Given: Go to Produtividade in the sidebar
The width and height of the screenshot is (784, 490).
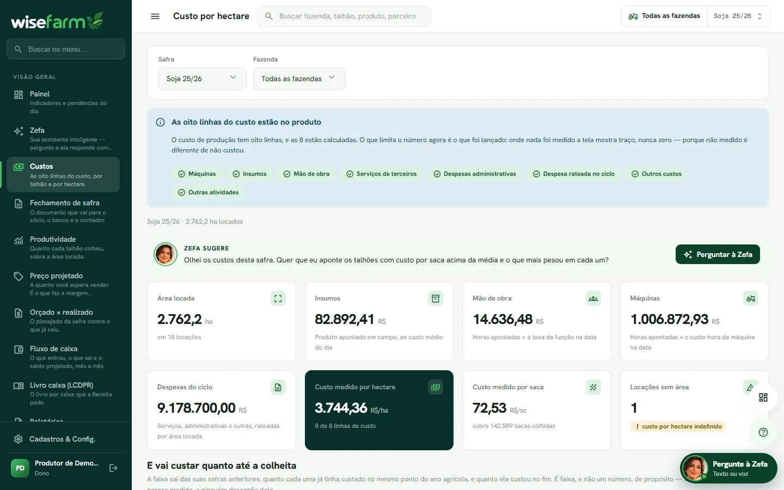Looking at the screenshot, I should pyautogui.click(x=63, y=248).
